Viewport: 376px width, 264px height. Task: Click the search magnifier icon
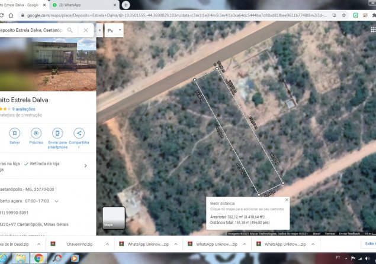click(70, 30)
